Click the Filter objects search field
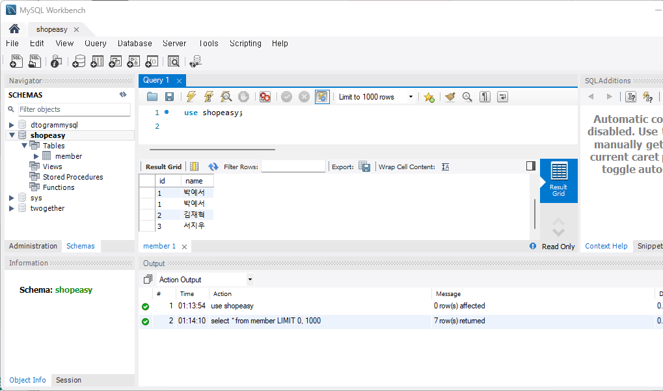Image resolution: width=663 pixels, height=391 pixels. point(74,109)
